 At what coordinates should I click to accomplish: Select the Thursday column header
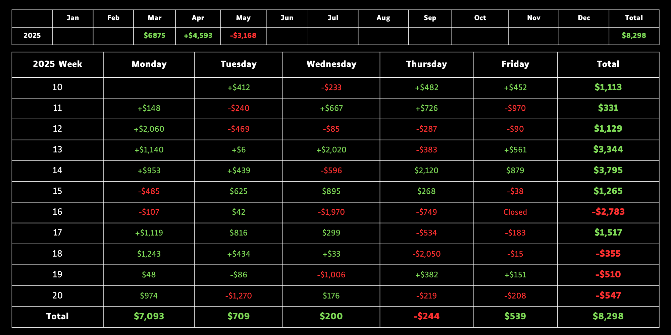pyautogui.click(x=426, y=64)
